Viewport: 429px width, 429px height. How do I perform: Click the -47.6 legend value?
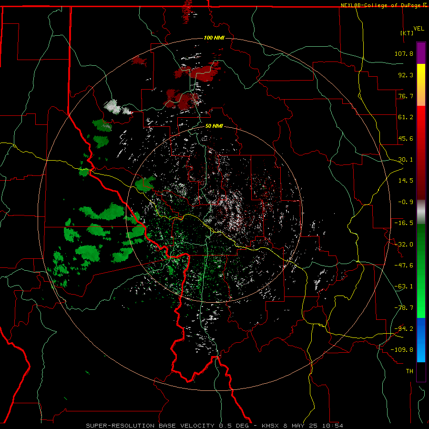tap(404, 266)
